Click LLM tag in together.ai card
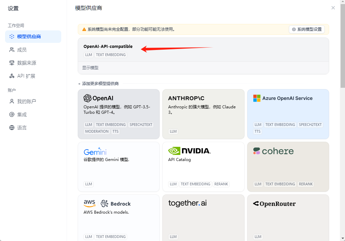345x241 pixels. 173,237
